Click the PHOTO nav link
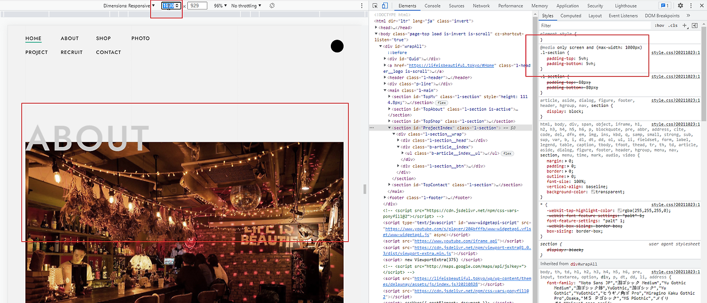Image resolution: width=707 pixels, height=303 pixels. pyautogui.click(x=140, y=39)
